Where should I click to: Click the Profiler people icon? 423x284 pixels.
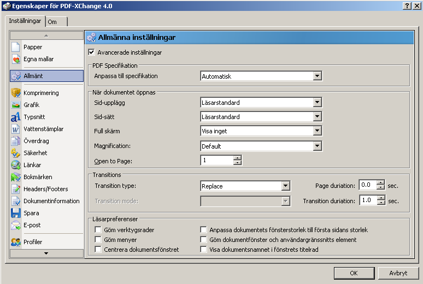click(16, 242)
